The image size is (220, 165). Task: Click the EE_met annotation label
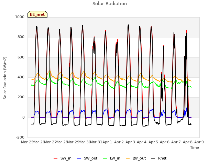[x=37, y=14]
